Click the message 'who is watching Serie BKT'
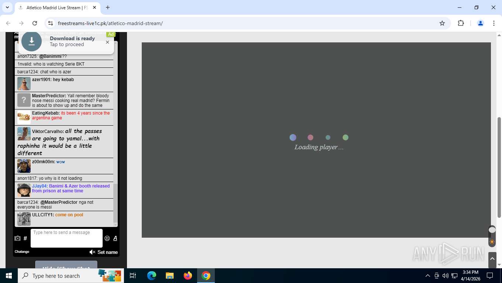 (x=59, y=64)
